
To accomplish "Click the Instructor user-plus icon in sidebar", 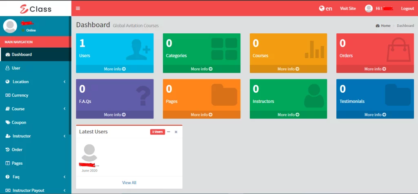I will point(8,136).
